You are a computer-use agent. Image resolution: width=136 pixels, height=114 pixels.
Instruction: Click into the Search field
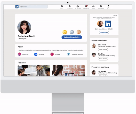point(33,7)
